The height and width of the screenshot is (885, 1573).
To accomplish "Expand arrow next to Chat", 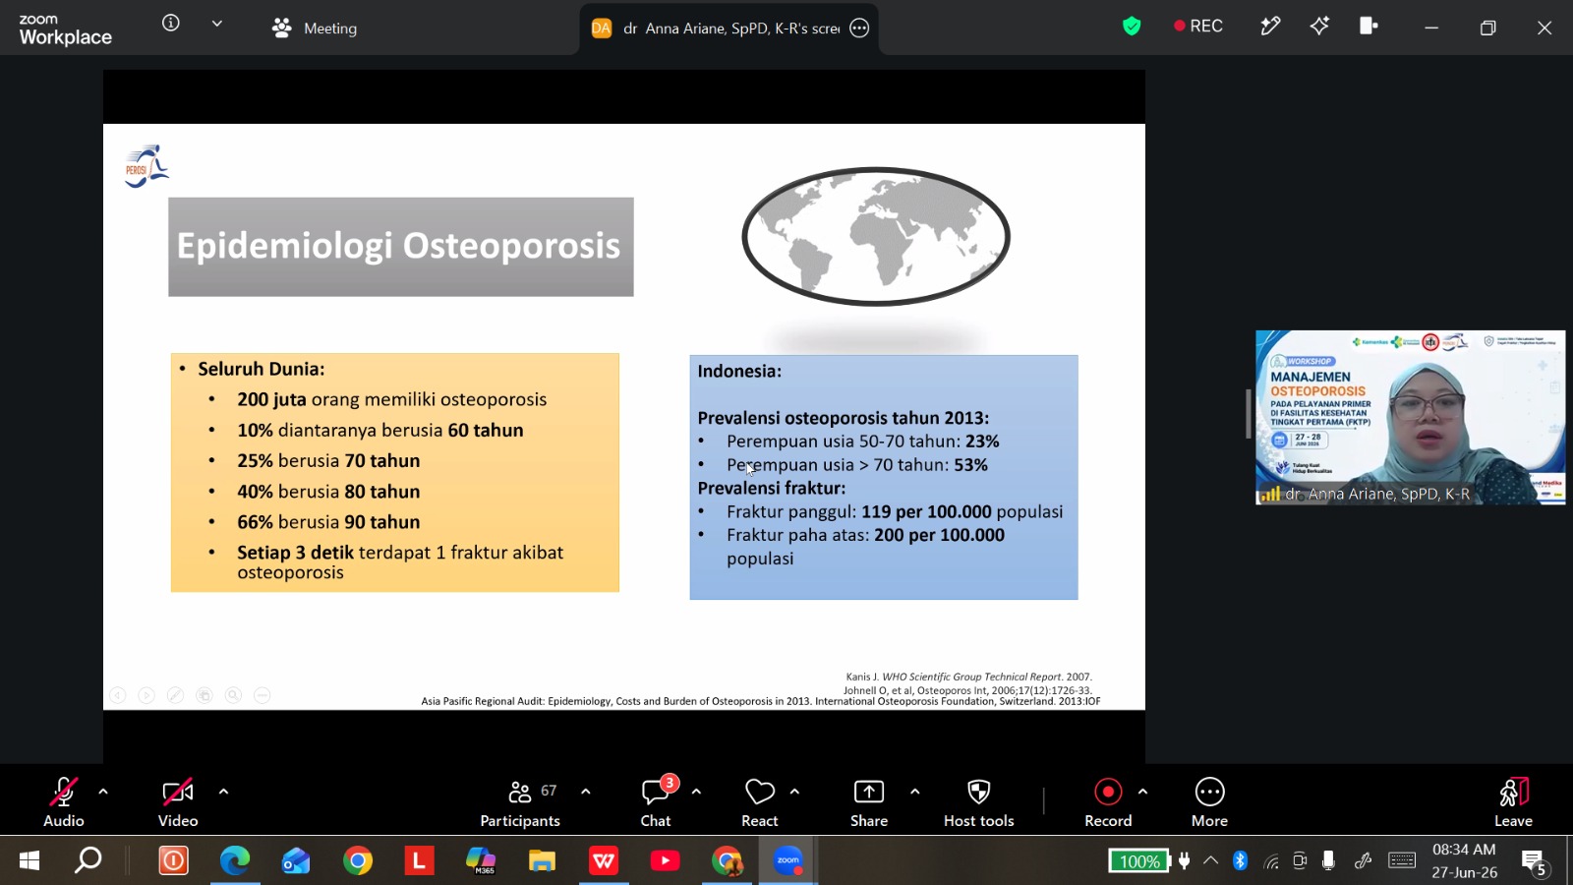I will 696,792.
